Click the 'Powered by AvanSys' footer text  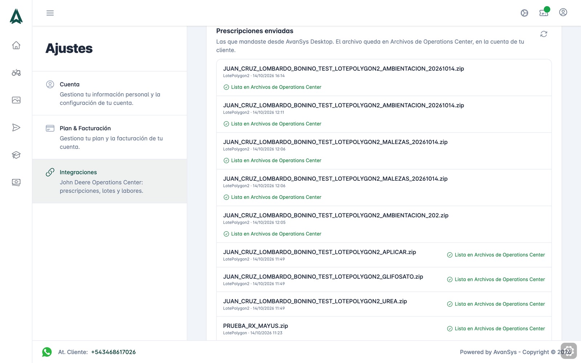pyautogui.click(x=488, y=352)
